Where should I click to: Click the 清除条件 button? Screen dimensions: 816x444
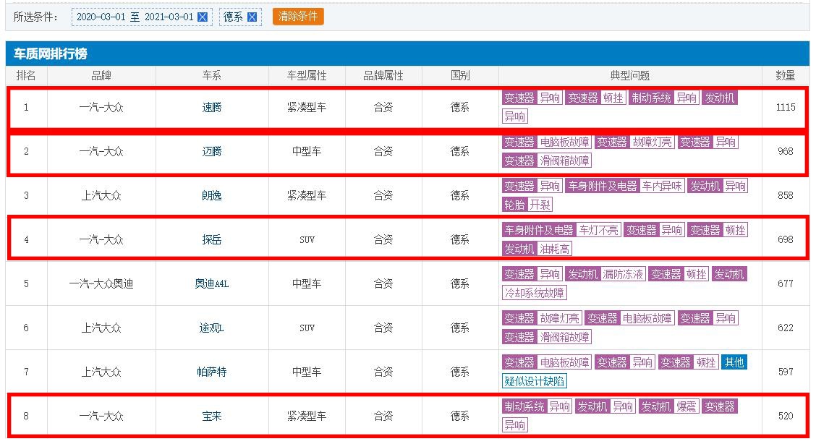[x=298, y=17]
